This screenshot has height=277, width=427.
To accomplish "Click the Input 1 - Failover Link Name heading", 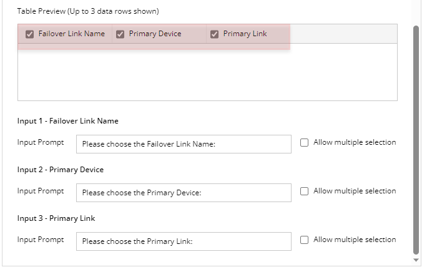I will pyautogui.click(x=67, y=121).
